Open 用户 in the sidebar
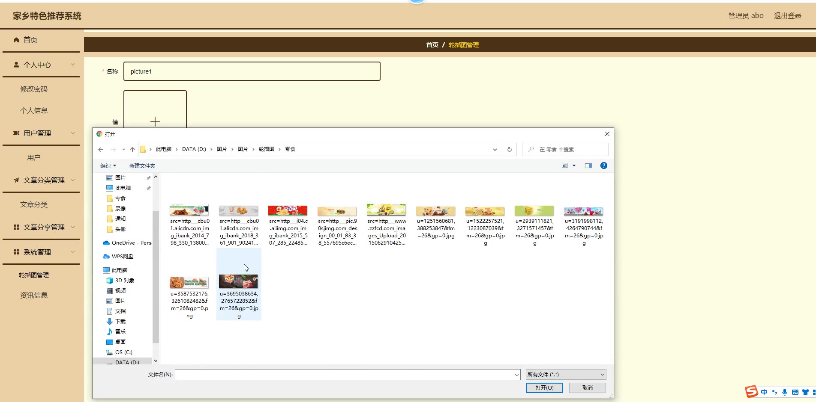 point(34,157)
